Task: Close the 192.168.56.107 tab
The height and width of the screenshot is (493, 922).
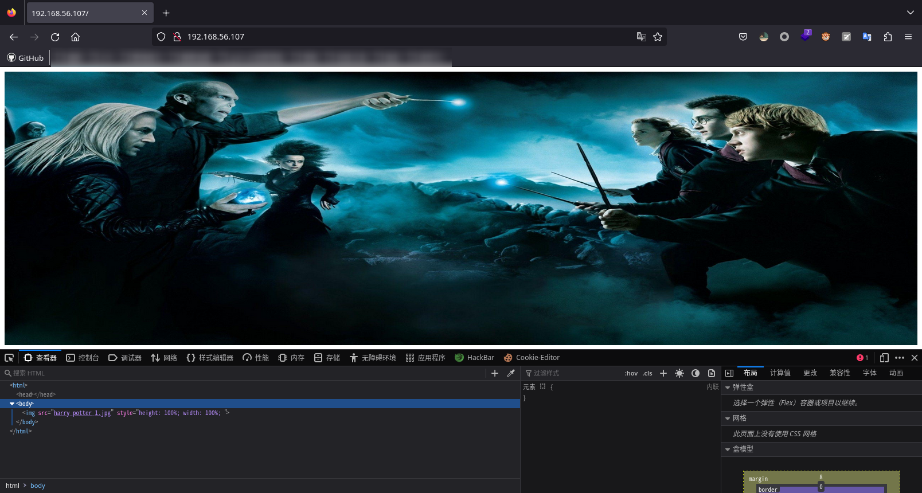Action: (144, 13)
